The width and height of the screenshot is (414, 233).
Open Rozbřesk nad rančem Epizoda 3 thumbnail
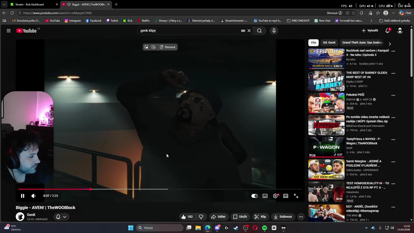326,59
